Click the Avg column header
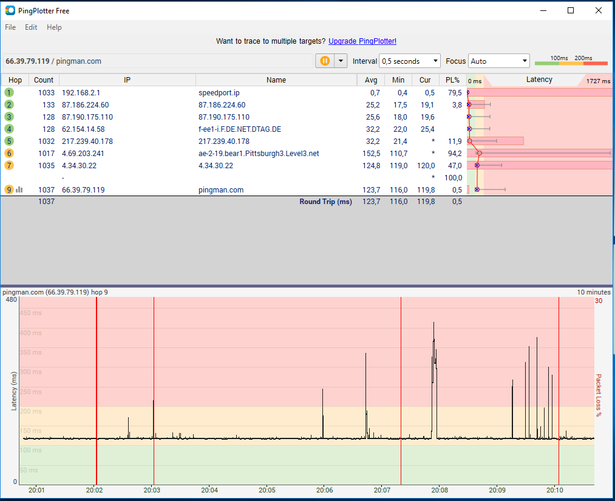Screen dimensions: 615x501 [x=371, y=80]
